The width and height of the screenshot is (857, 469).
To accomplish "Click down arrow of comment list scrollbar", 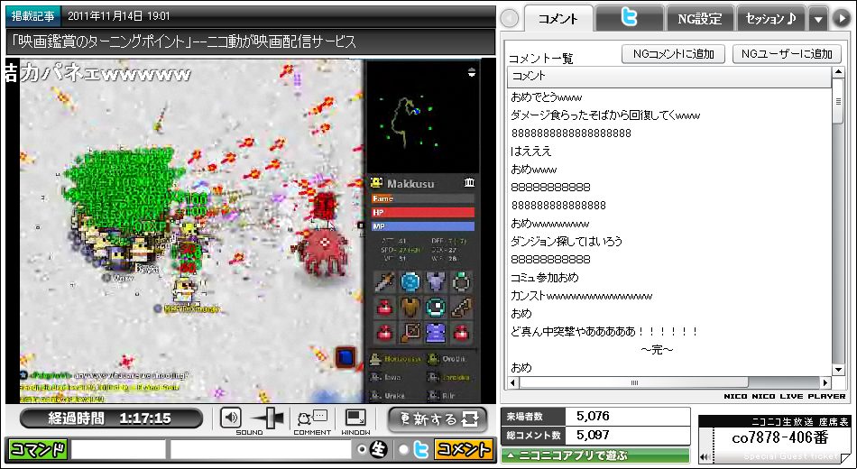I will pos(838,370).
